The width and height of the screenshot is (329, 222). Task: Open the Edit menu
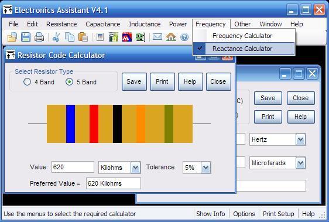[x=32, y=24]
